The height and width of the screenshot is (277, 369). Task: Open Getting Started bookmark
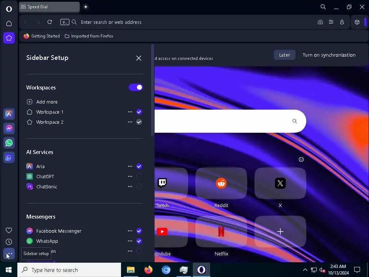(42, 36)
